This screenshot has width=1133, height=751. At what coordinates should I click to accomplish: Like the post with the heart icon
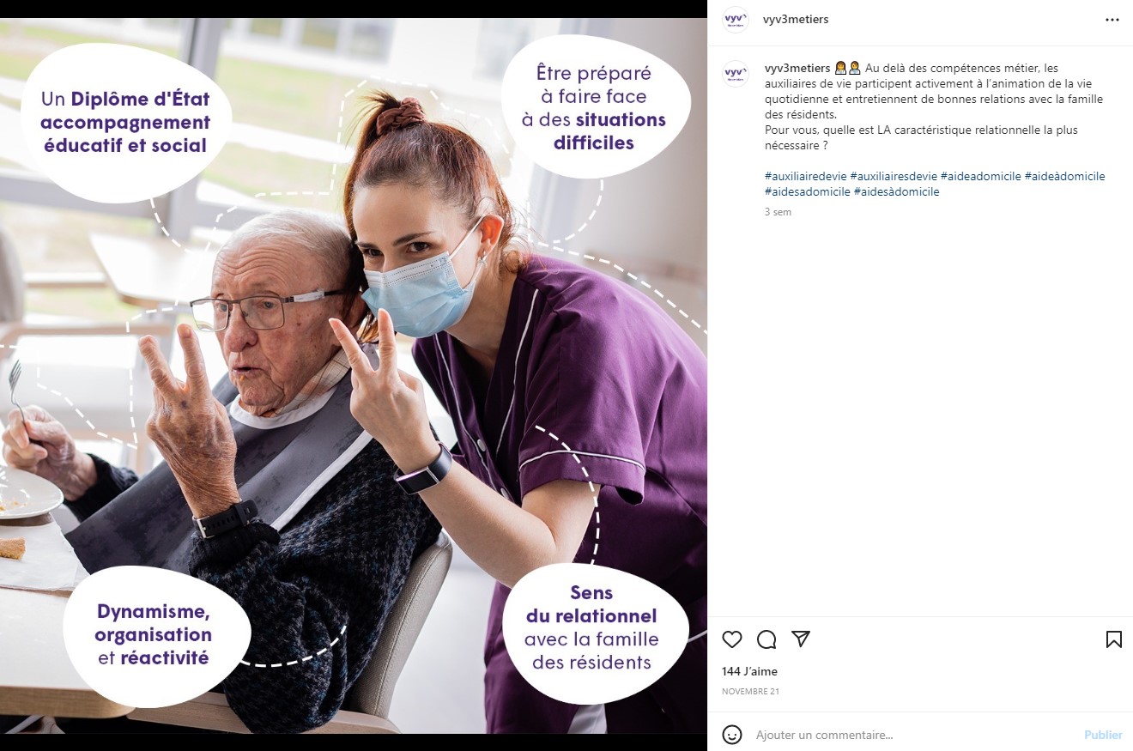click(x=731, y=639)
